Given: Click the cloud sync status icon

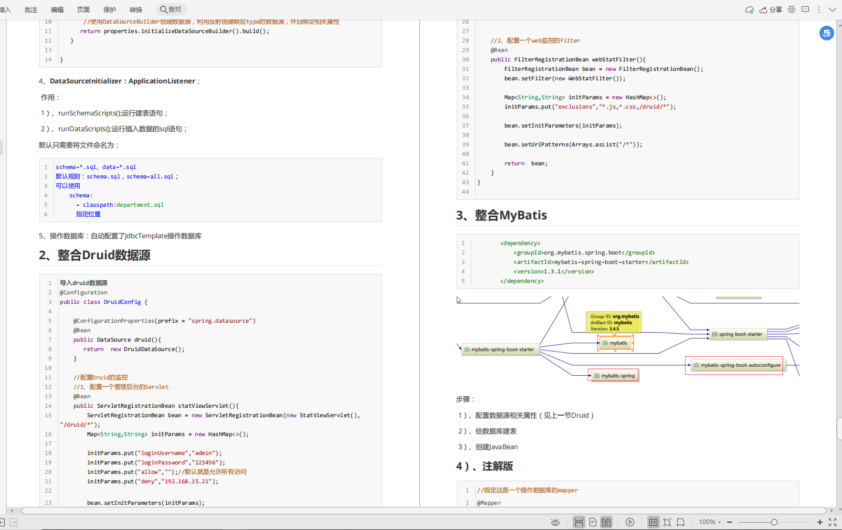Looking at the screenshot, I should [x=750, y=9].
